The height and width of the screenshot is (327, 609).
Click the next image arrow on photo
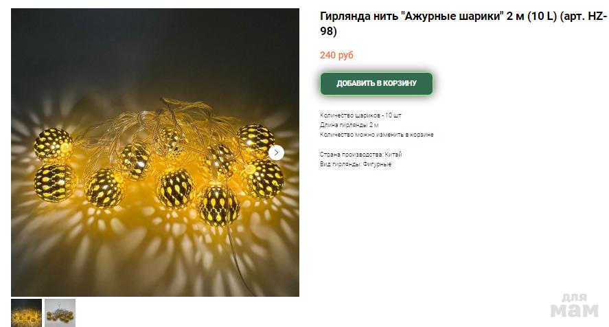pyautogui.click(x=276, y=153)
